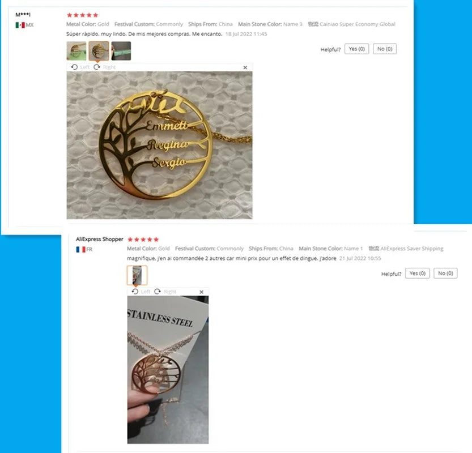This screenshot has height=453, width=472.
Task: Click Yes (0) on the French review
Action: [x=417, y=273]
